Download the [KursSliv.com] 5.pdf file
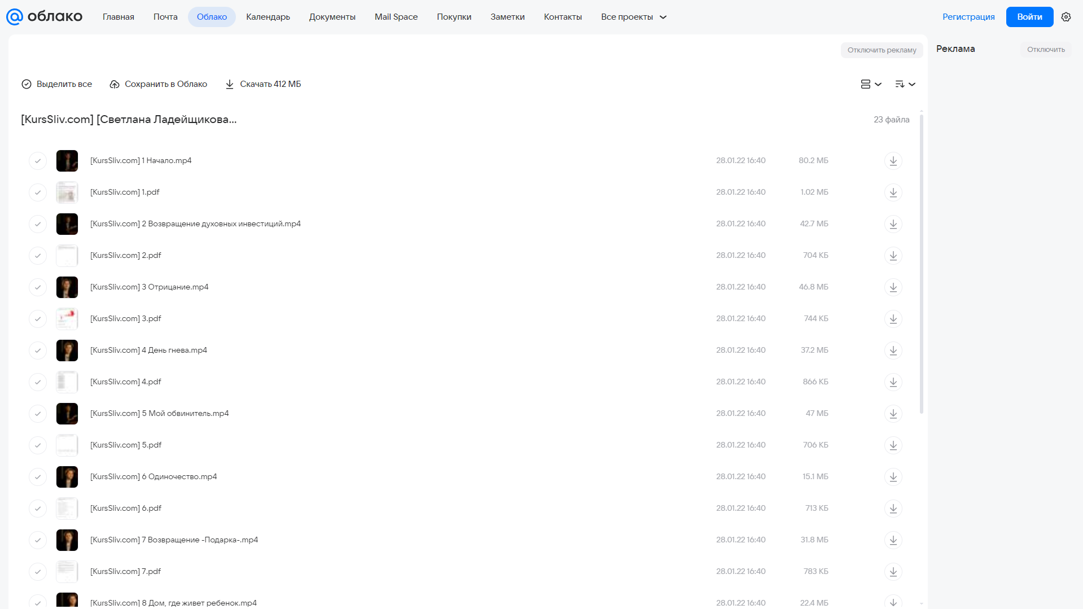Screen dimensions: 1083x609 pos(893,445)
